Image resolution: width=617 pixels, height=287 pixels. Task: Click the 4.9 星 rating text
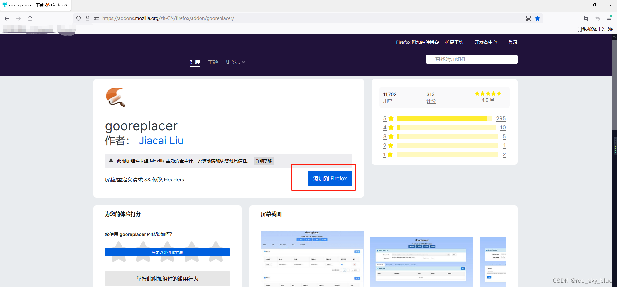488,100
